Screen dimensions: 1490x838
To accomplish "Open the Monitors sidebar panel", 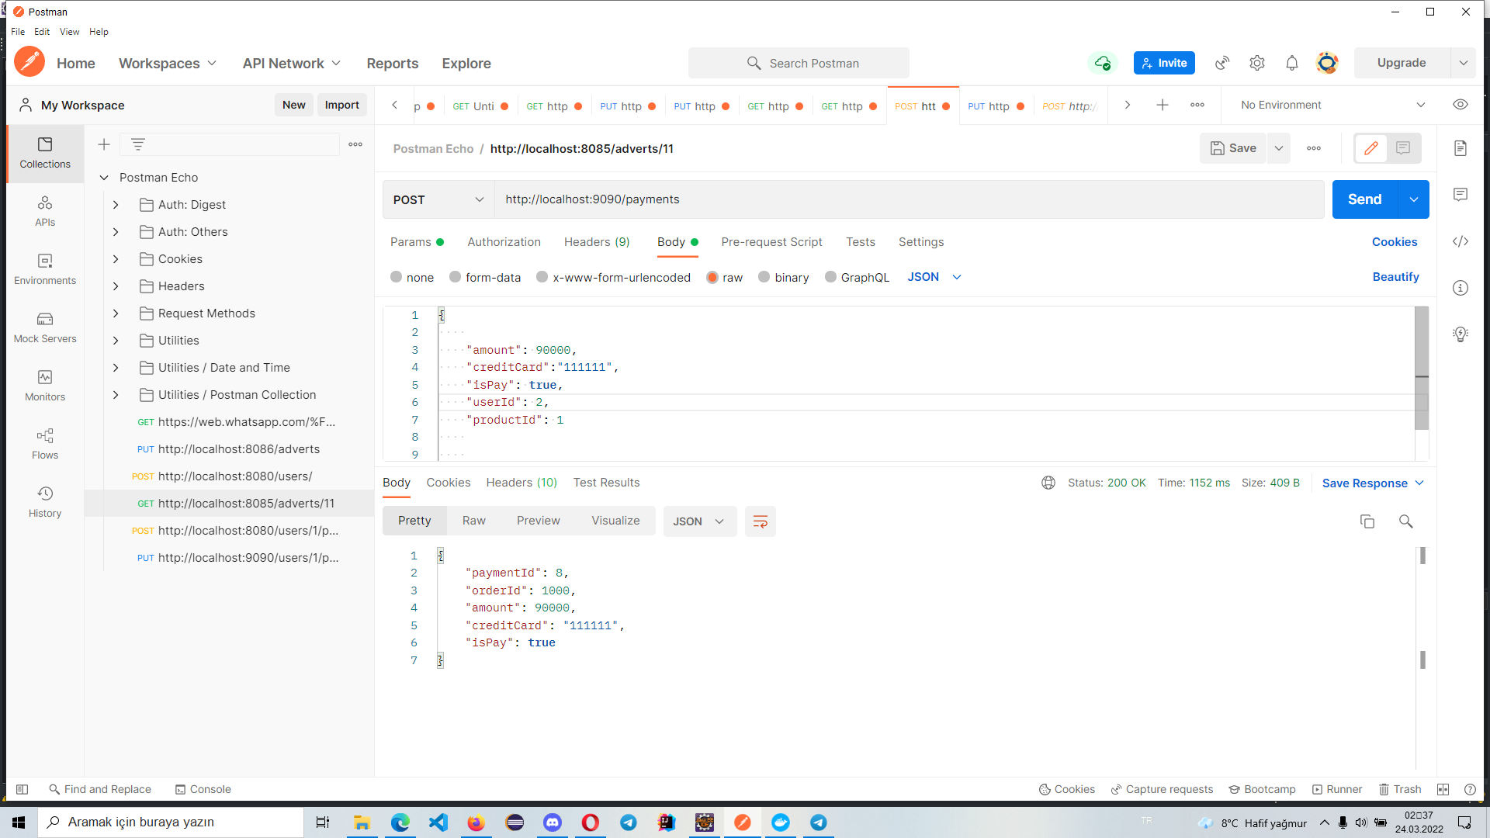I will pos(44,386).
